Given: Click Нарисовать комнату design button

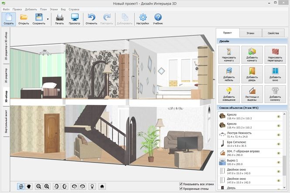Looking at the screenshot, I should tap(229, 55).
